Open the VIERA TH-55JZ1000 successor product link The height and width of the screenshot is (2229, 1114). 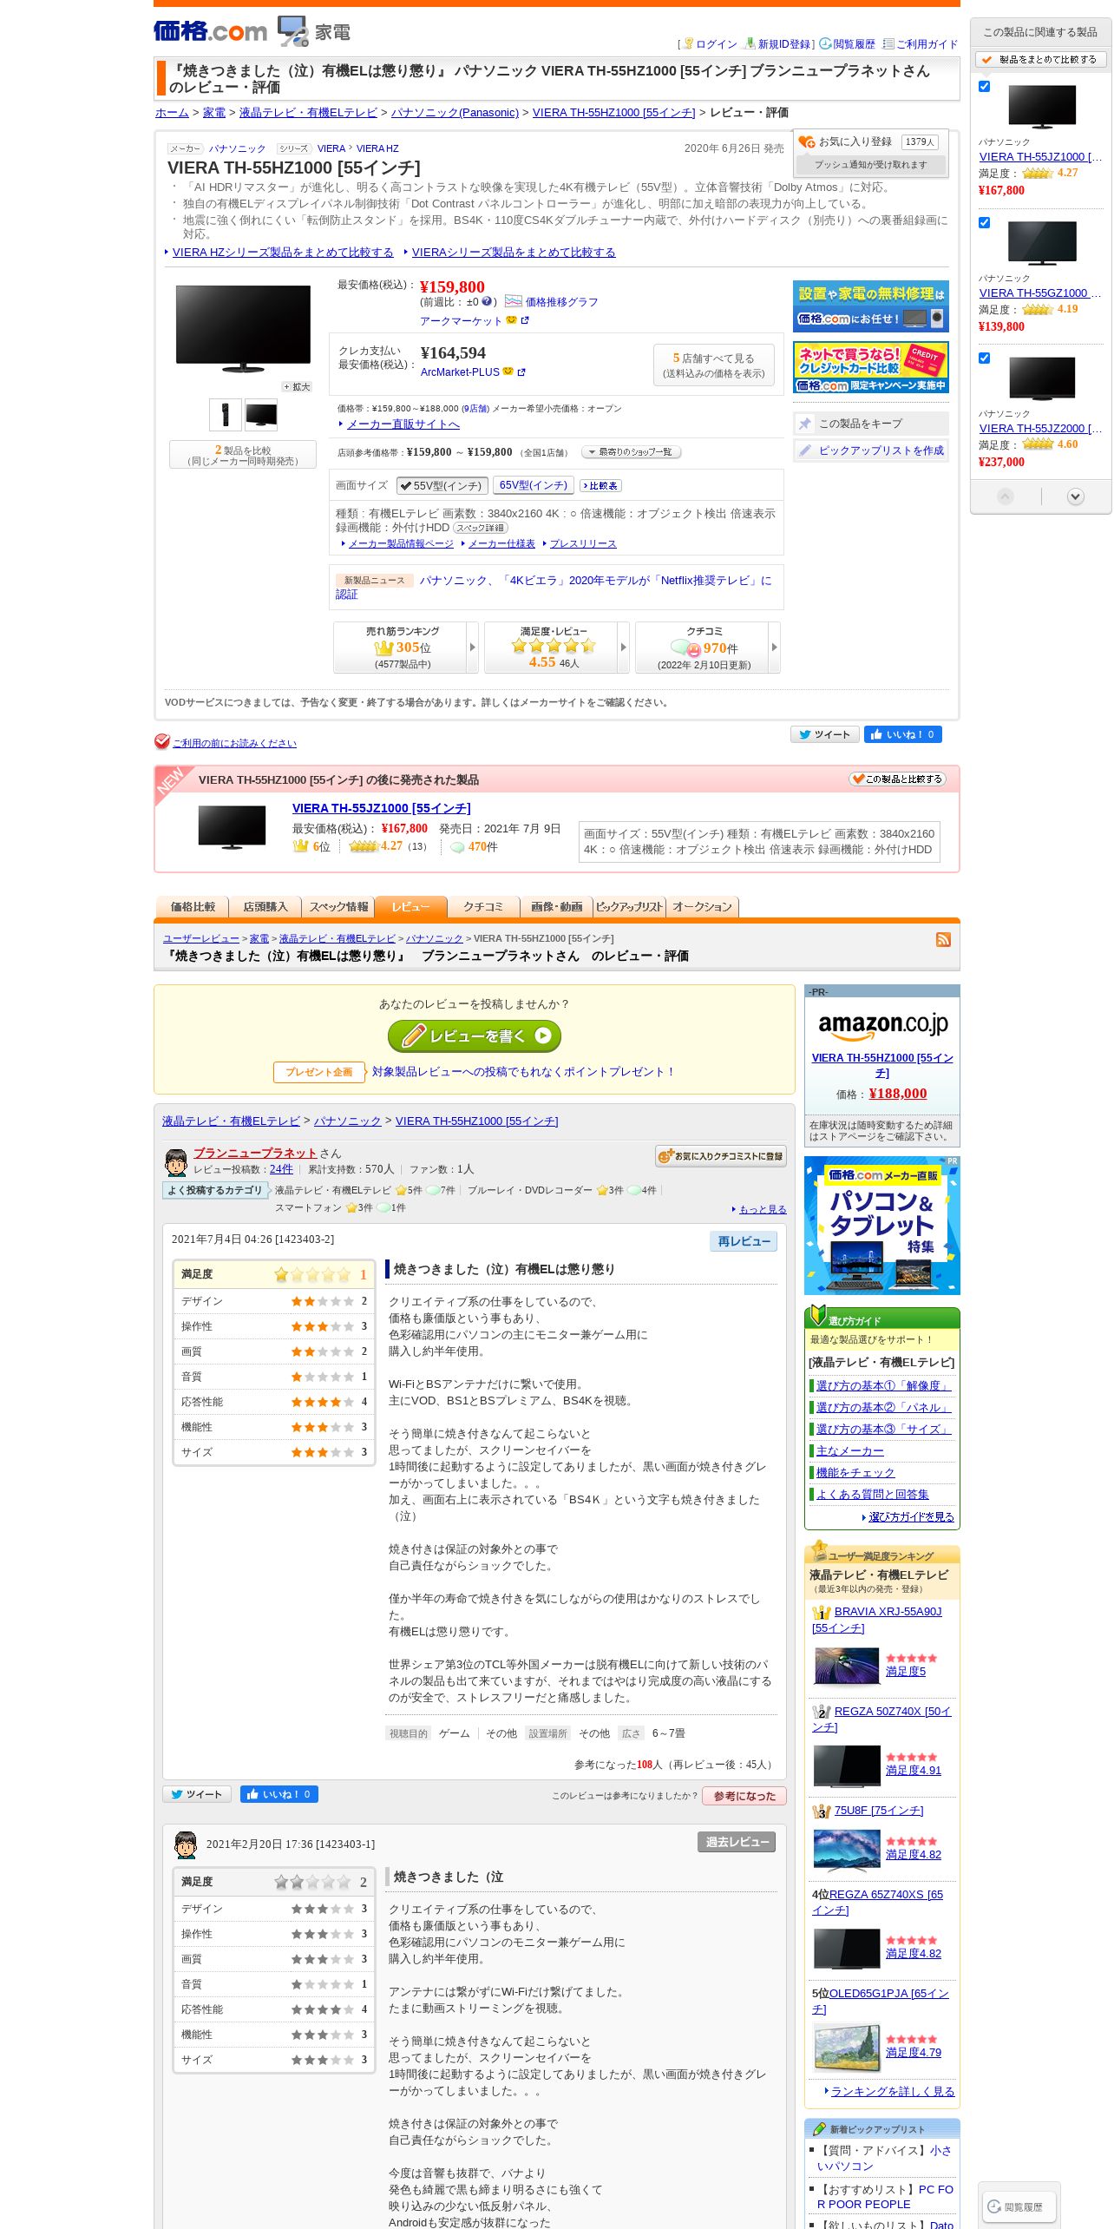tap(382, 808)
